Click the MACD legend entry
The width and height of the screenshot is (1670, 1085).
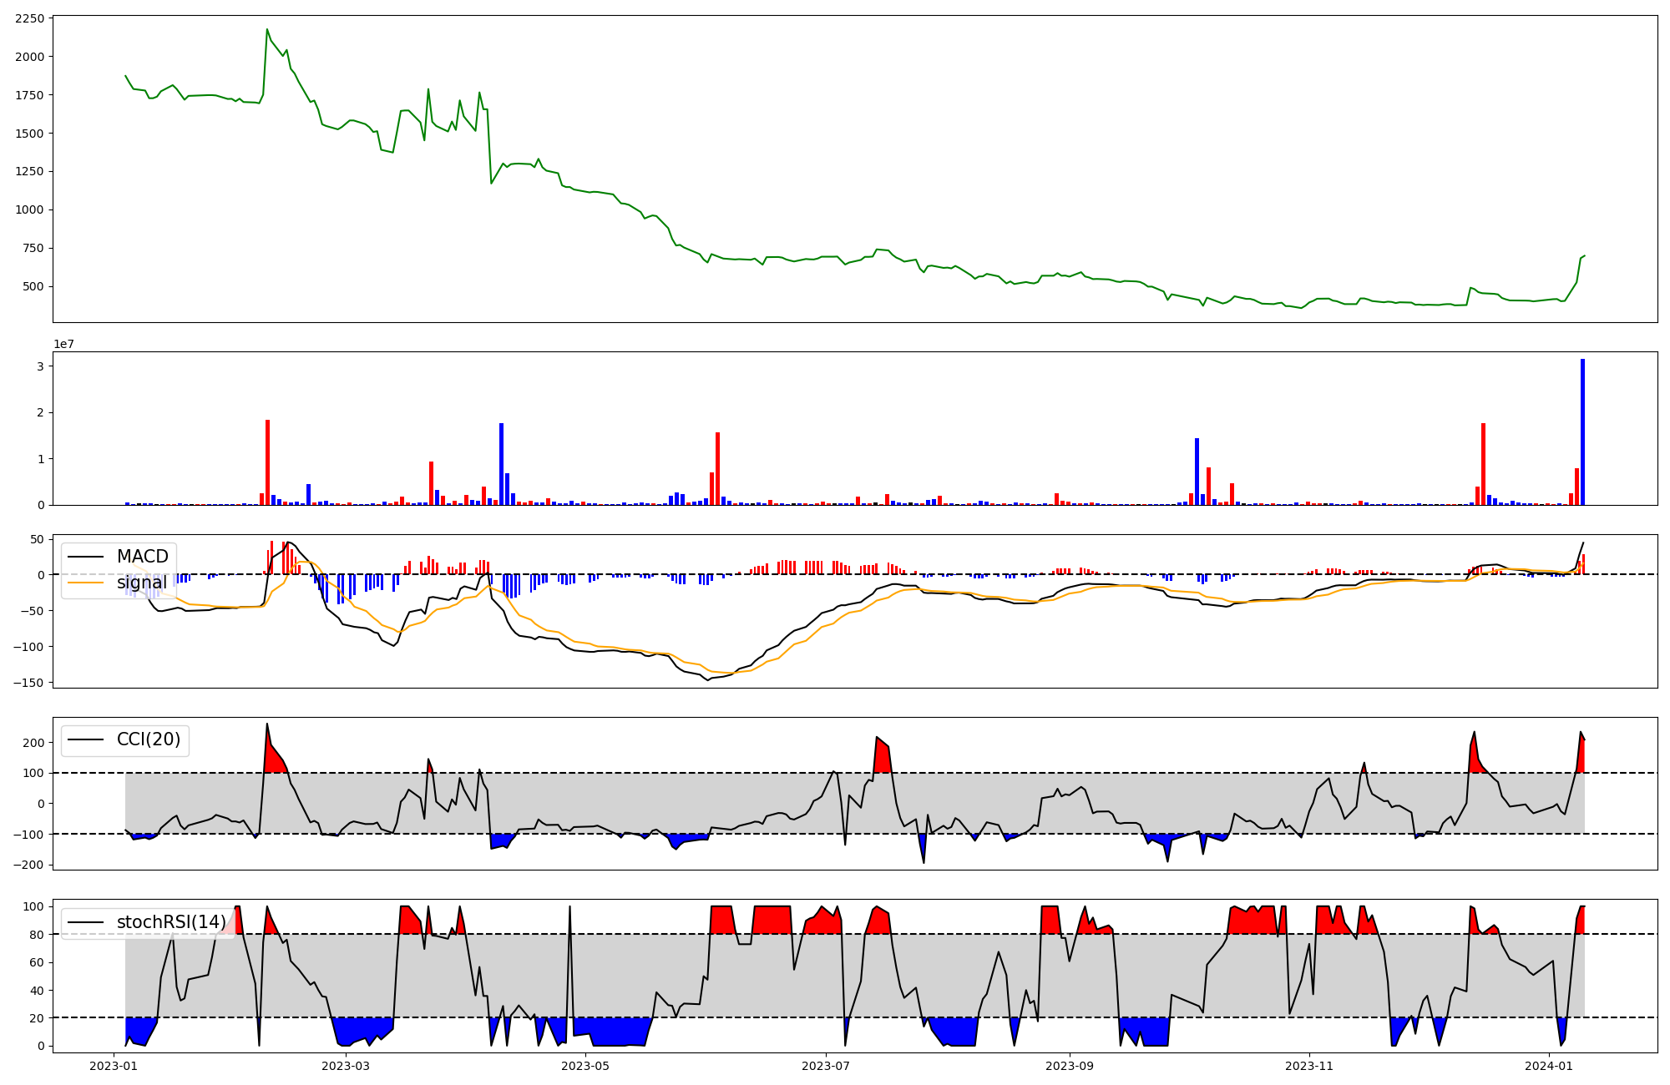[x=142, y=557]
